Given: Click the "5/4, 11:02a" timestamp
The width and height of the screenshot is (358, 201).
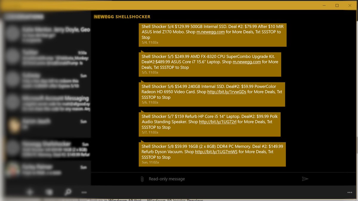Looking at the screenshot, I should pyautogui.click(x=150, y=43).
